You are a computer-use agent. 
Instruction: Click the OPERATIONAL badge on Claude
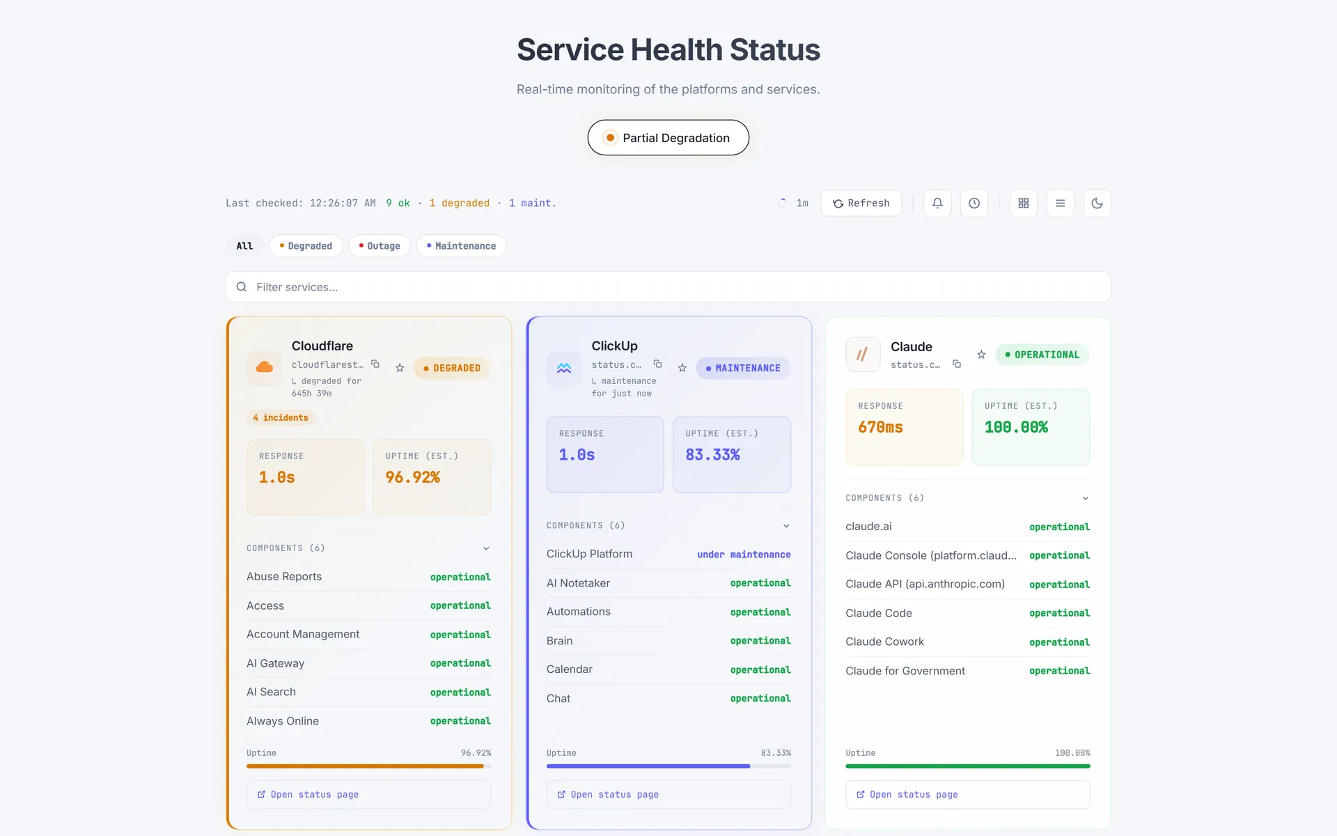[1042, 355]
